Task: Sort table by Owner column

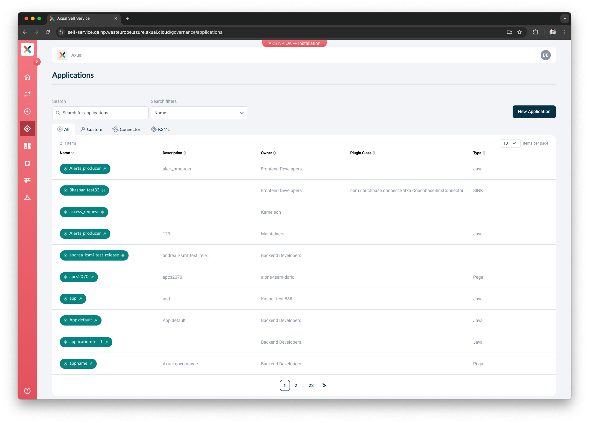Action: [268, 153]
